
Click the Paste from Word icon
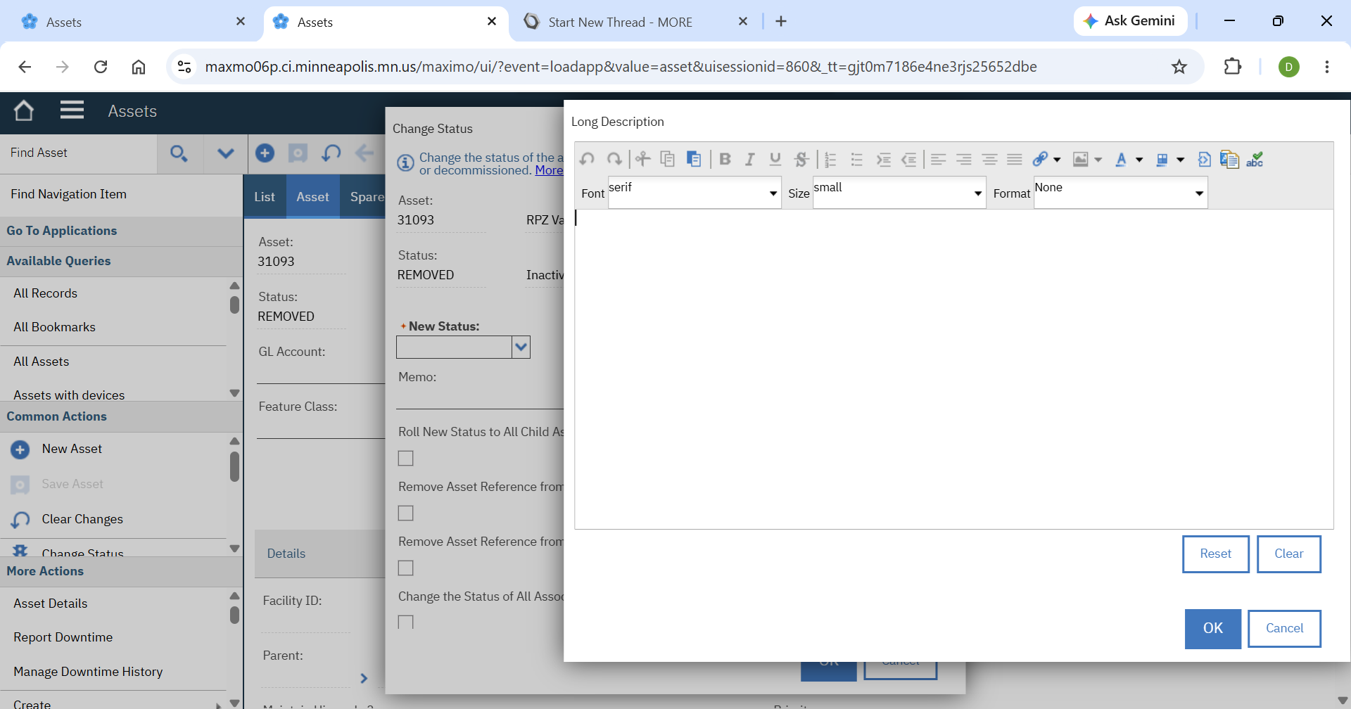[x=1230, y=160]
